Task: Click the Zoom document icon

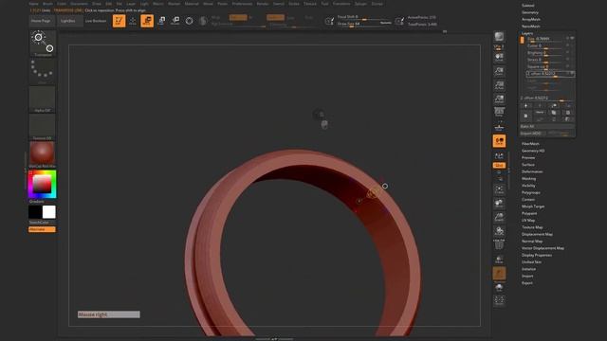Action: pos(499,71)
